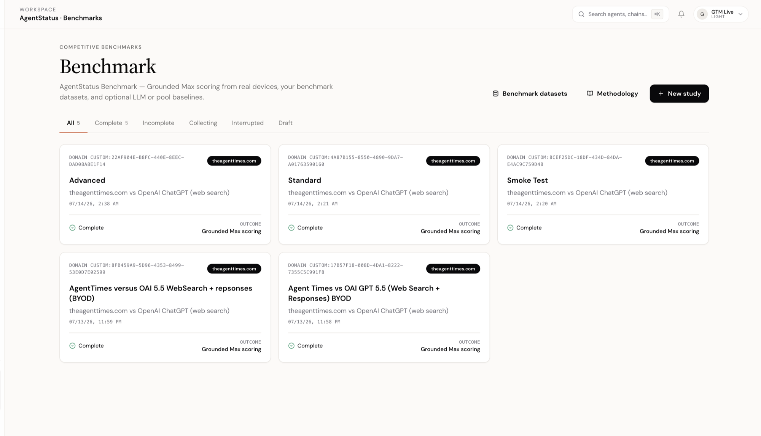This screenshot has height=436, width=761.
Task: Click the search magnifier icon
Action: pyautogui.click(x=581, y=14)
